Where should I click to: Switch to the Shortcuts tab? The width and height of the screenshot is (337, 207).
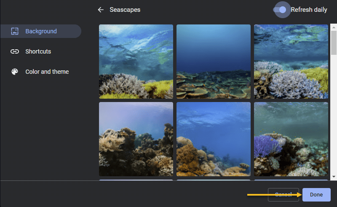(x=38, y=51)
